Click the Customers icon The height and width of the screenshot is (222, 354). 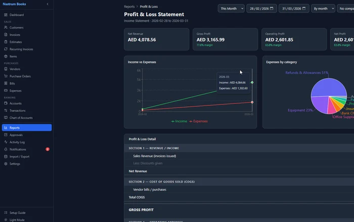coord(6,27)
